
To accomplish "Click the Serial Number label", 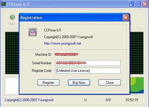I will click(x=42, y=63).
